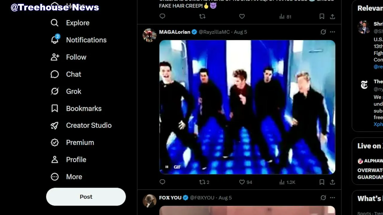383x215 pixels.
Task: Open FOX YOU's Aug 5 post timestamp
Action: pyautogui.click(x=225, y=198)
